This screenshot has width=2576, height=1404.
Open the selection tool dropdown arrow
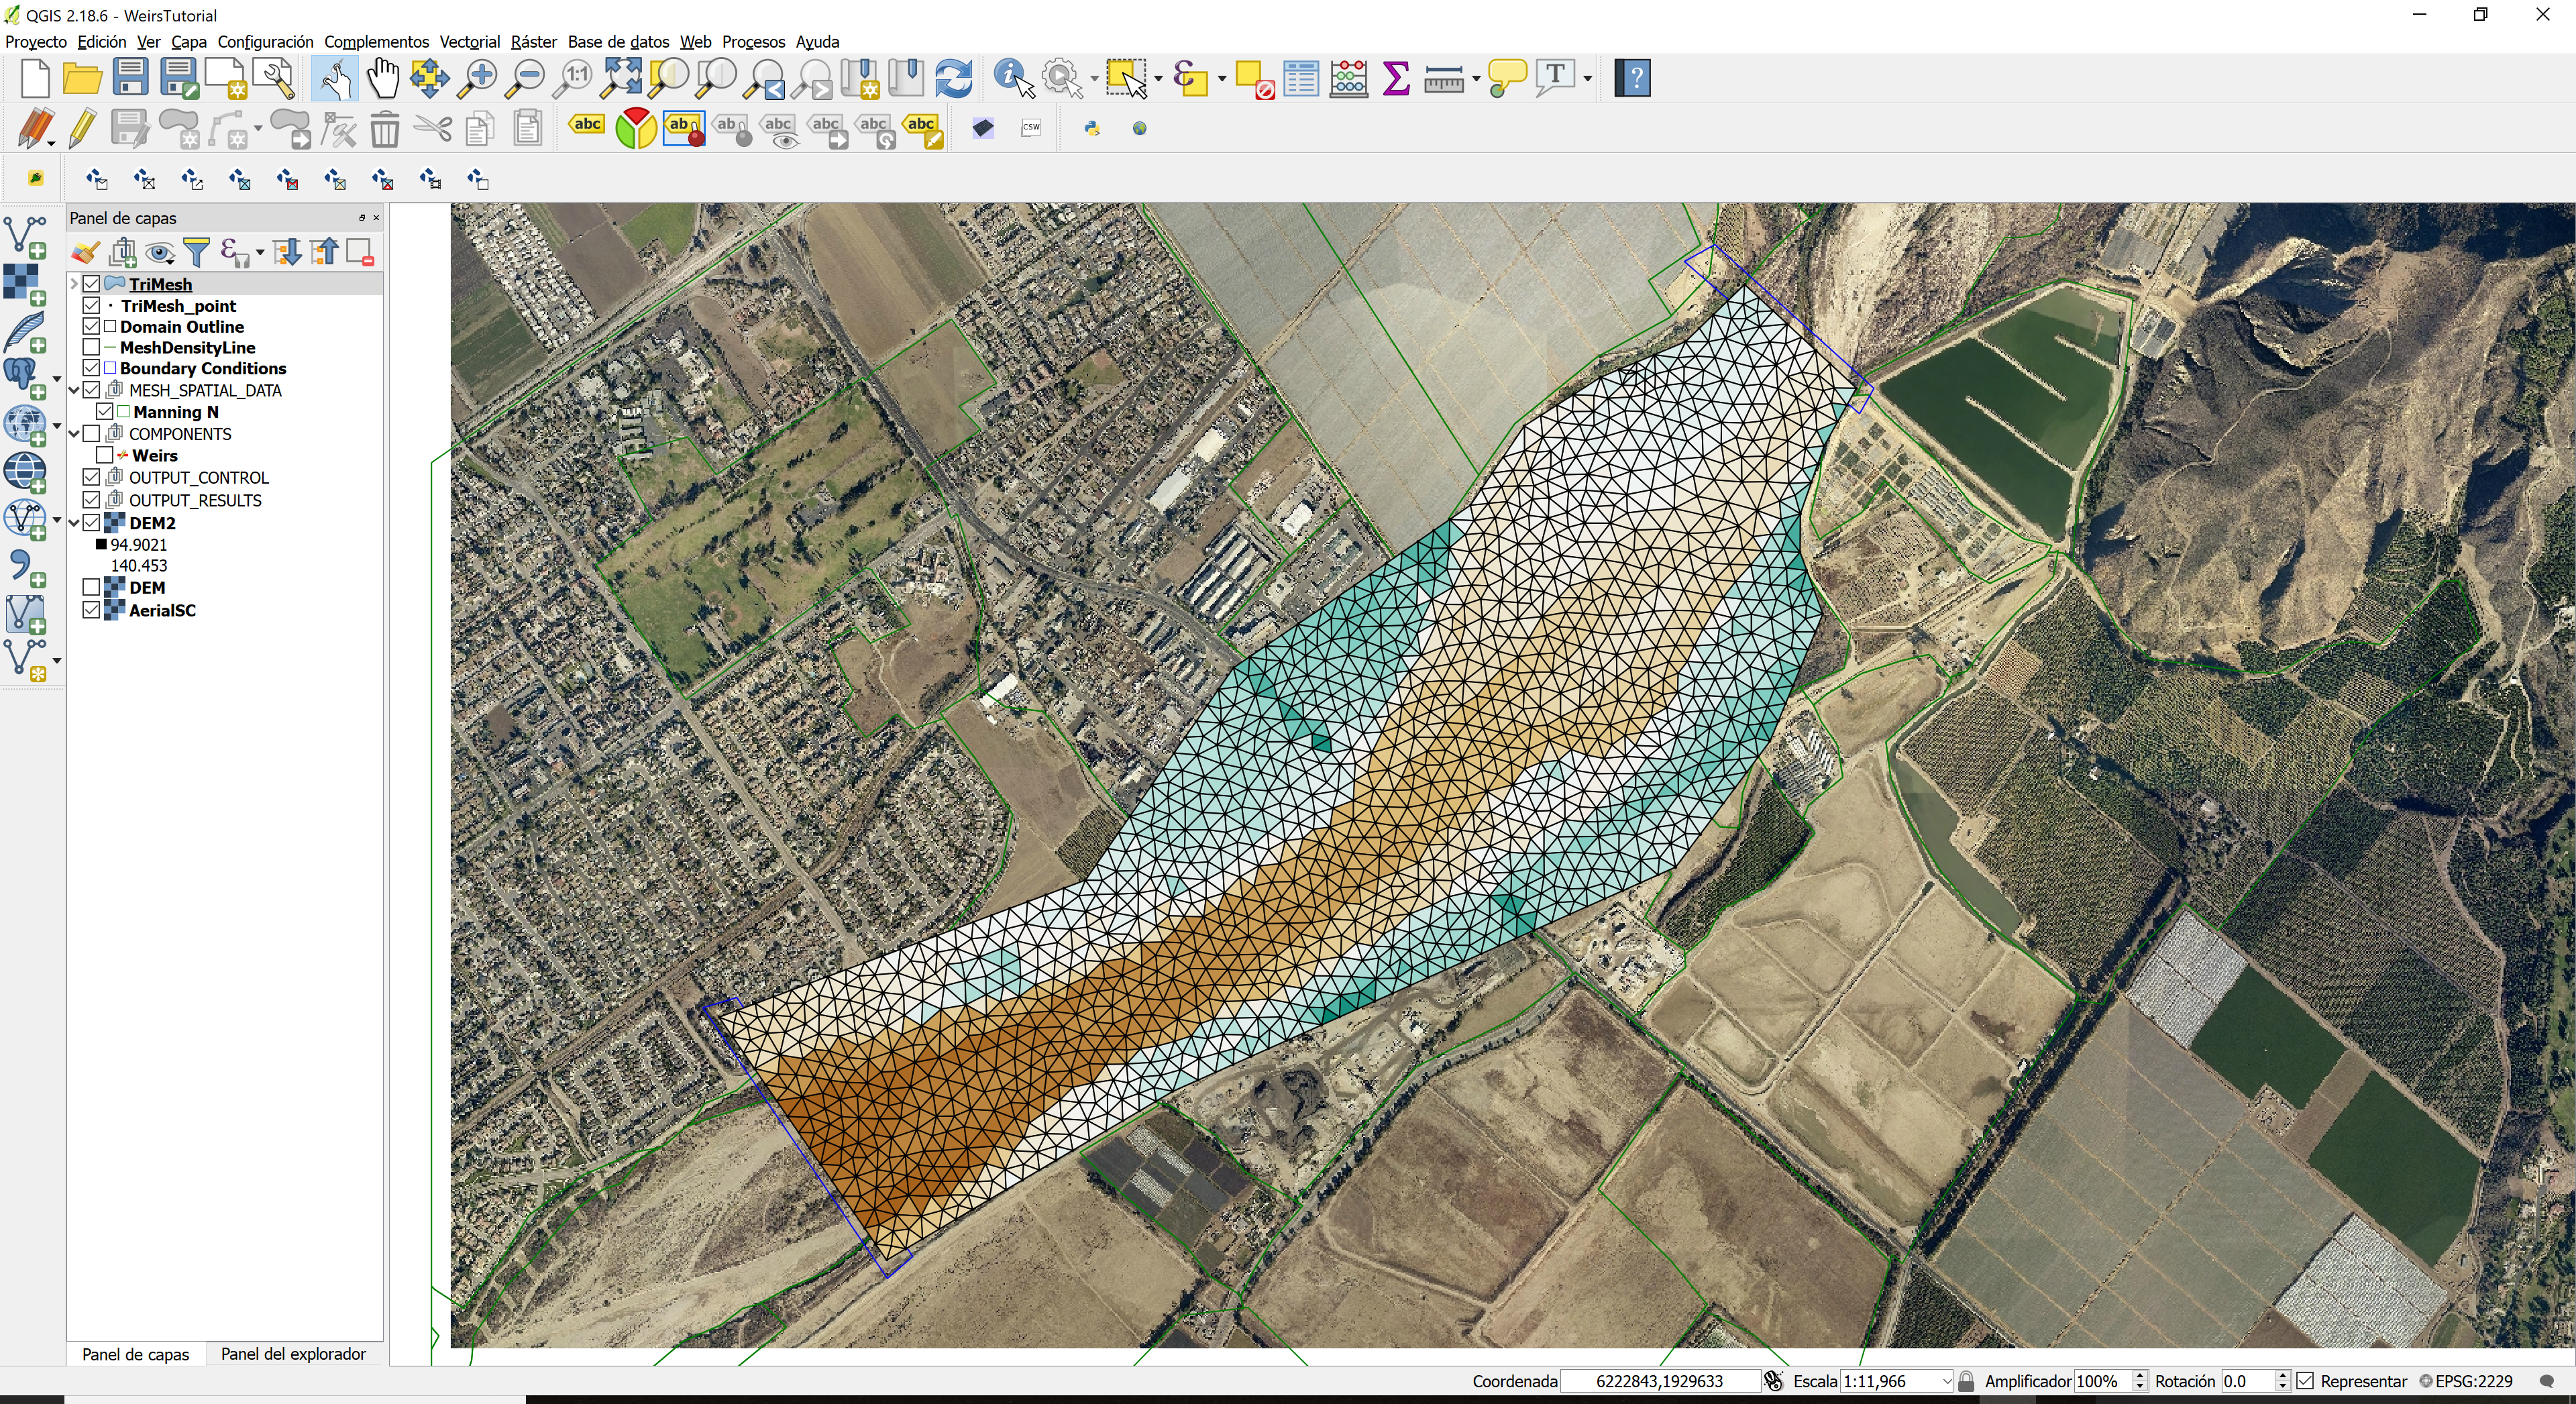[1158, 78]
